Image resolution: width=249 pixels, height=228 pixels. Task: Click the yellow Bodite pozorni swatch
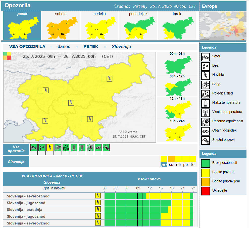[206, 173]
